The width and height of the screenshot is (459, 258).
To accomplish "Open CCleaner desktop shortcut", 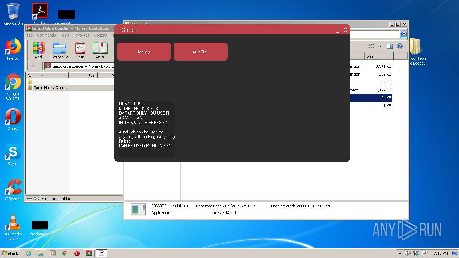I will (13, 190).
